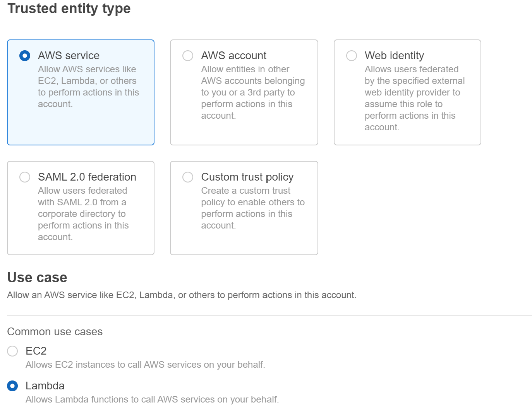Image resolution: width=532 pixels, height=406 pixels.
Task: Click the AWS service card description text
Action: click(x=88, y=87)
